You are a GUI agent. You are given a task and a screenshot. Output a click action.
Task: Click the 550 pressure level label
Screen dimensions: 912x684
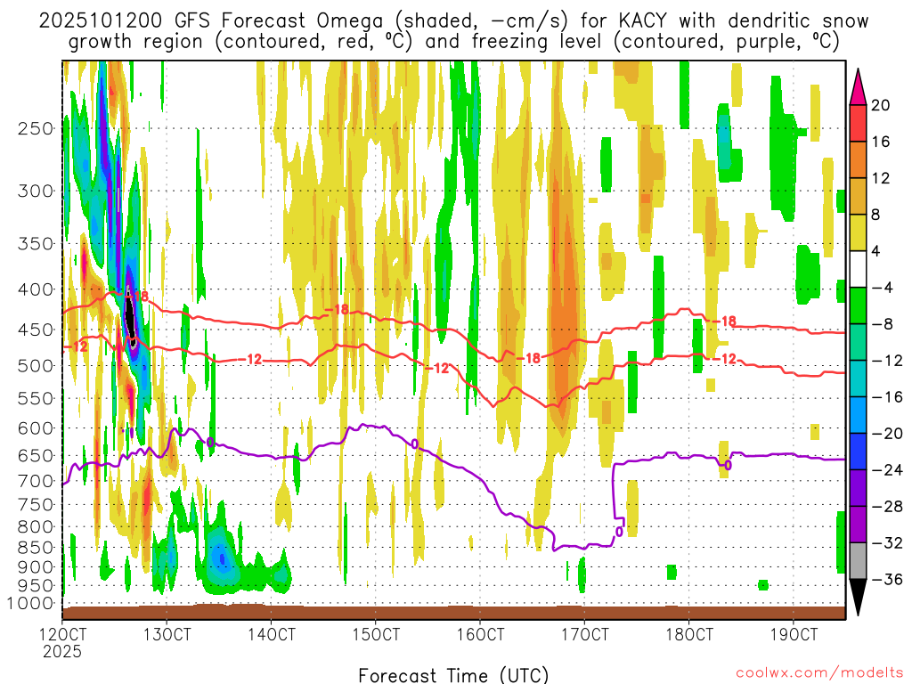(36, 398)
